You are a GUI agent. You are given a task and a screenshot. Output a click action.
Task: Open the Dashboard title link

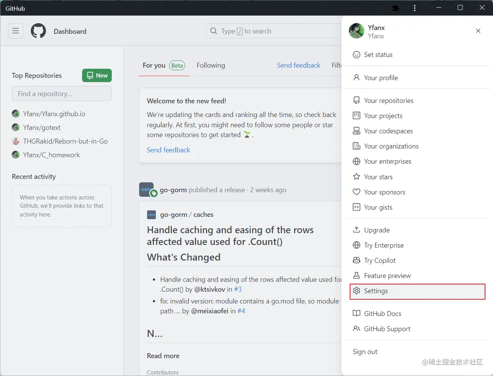pyautogui.click(x=70, y=31)
